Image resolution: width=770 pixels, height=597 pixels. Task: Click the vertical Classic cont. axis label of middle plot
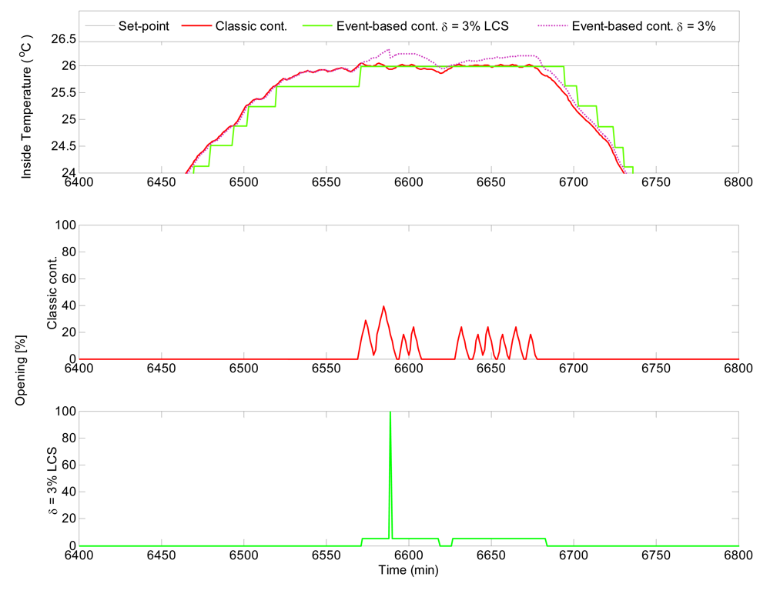point(52,292)
